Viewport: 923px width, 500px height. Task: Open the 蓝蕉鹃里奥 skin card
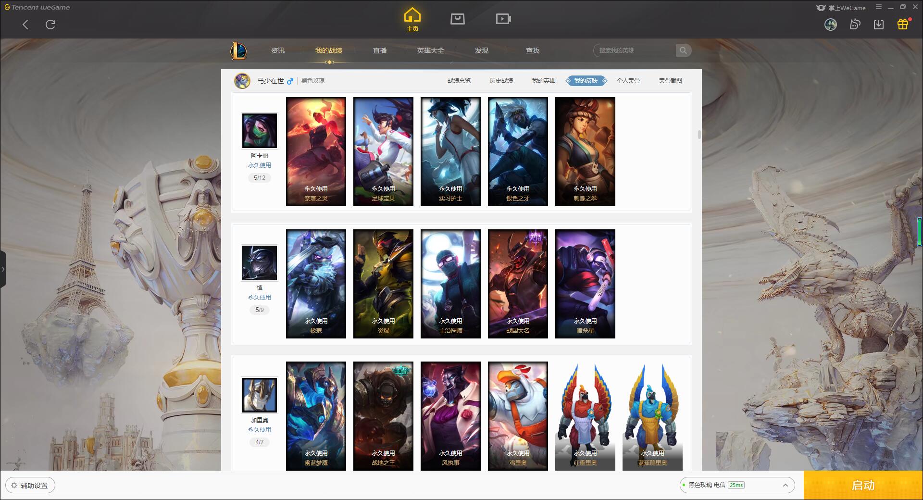[652, 416]
